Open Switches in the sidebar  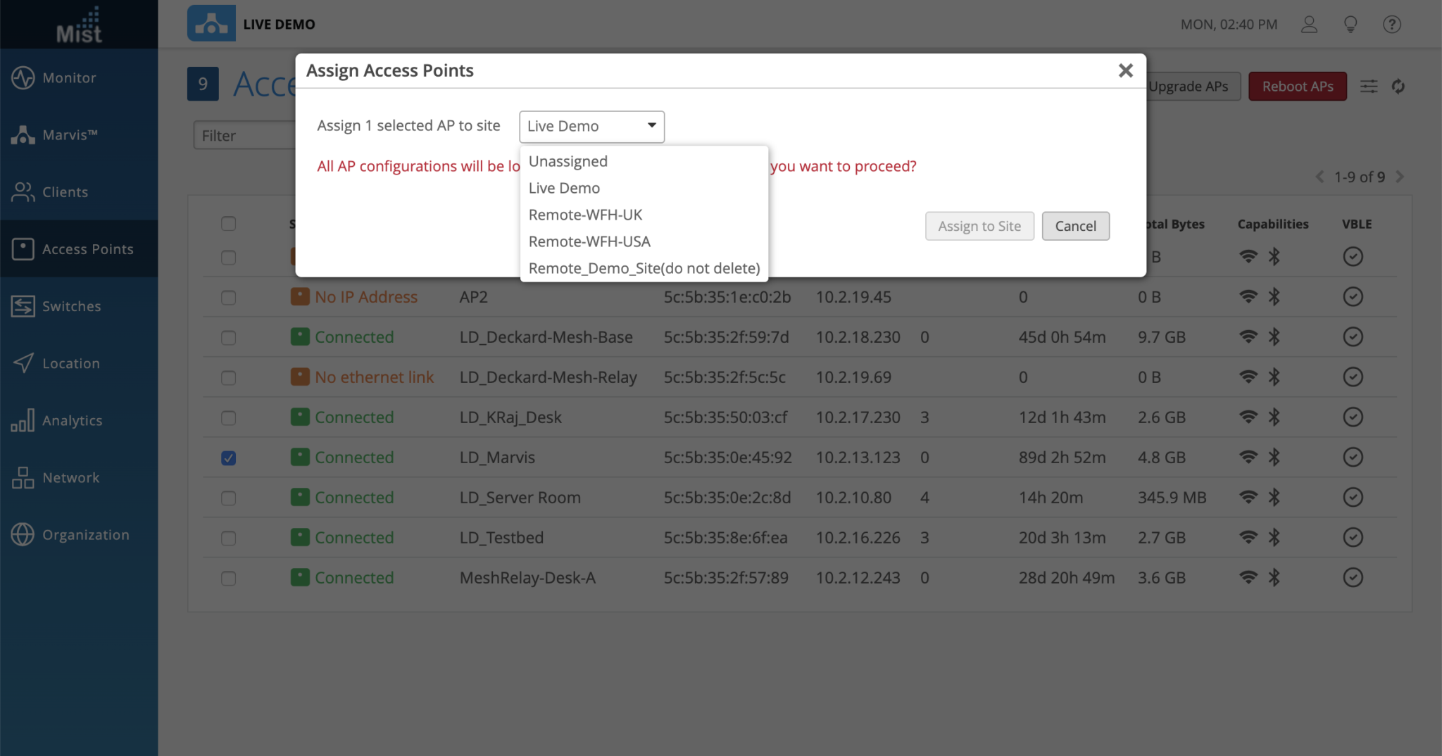tap(71, 306)
